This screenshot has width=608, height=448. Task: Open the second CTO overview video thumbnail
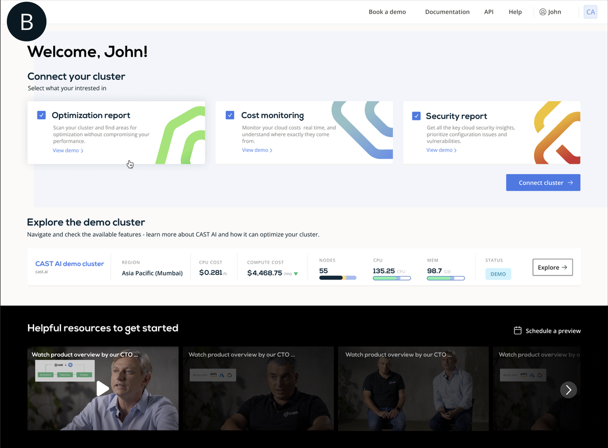click(x=258, y=388)
